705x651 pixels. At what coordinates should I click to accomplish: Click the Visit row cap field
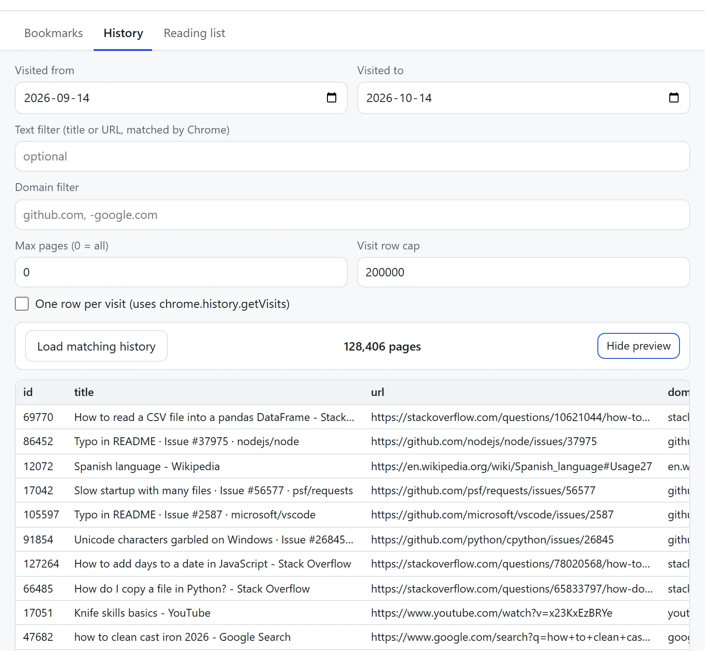coord(523,272)
